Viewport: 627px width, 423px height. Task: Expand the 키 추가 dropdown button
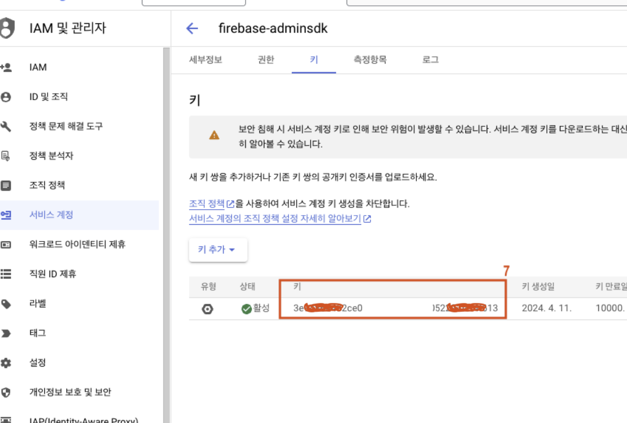(x=218, y=250)
